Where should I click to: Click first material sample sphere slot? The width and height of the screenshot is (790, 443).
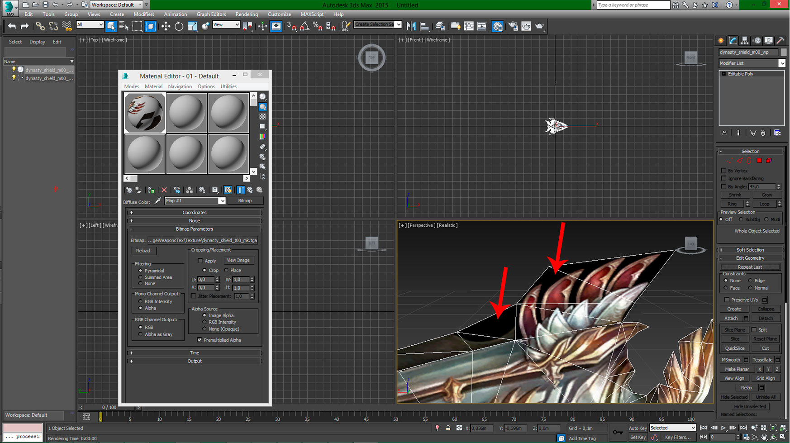(145, 113)
